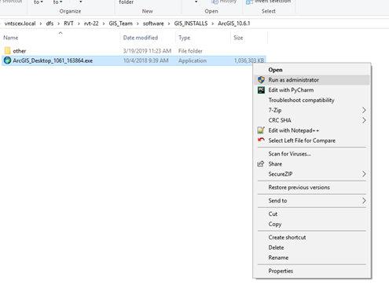Choose Rename from the context menu
Viewport: 389px width, 285px height.
pyautogui.click(x=312, y=258)
